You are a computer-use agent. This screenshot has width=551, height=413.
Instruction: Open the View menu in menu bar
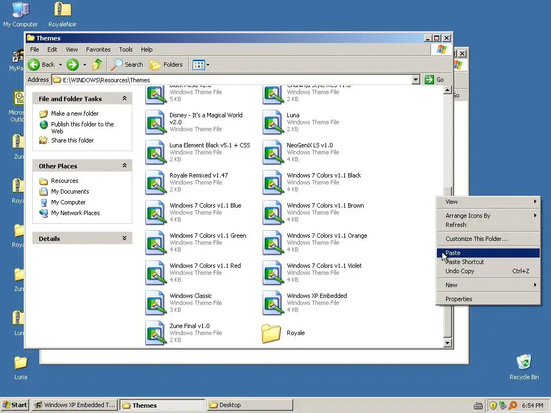(x=72, y=49)
